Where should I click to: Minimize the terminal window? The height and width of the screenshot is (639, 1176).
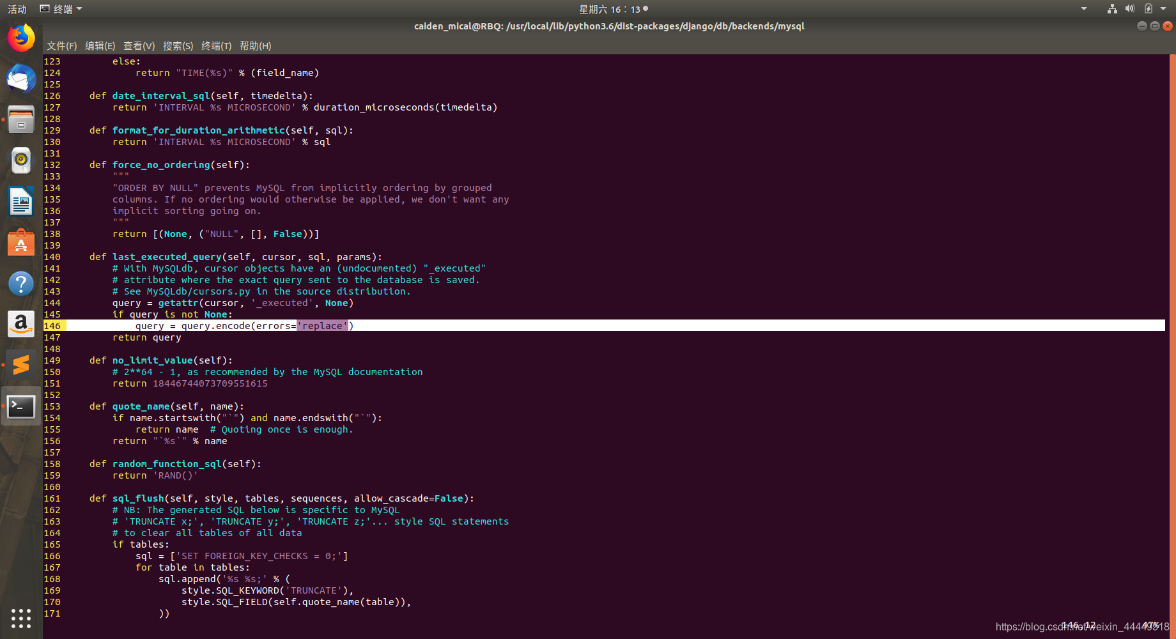[1142, 26]
